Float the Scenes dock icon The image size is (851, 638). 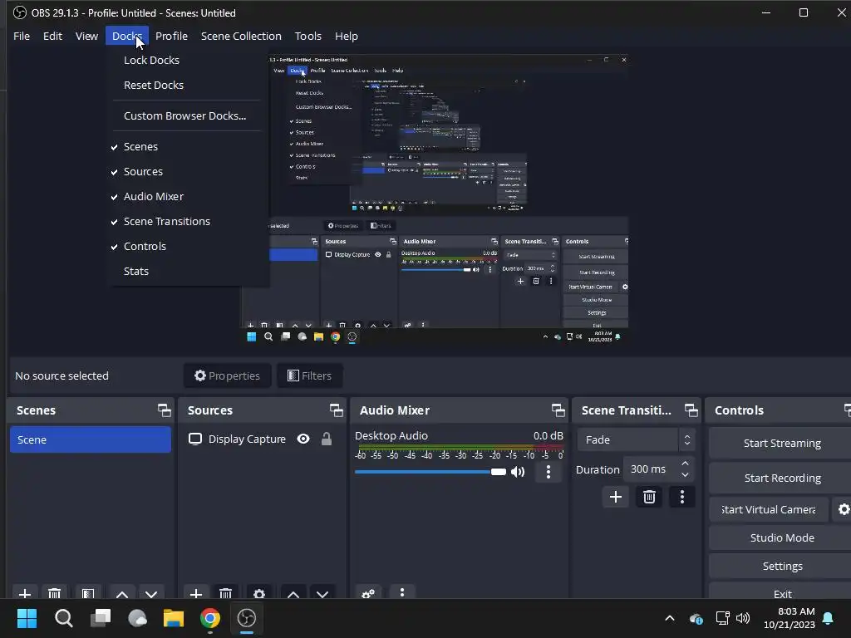pyautogui.click(x=165, y=410)
